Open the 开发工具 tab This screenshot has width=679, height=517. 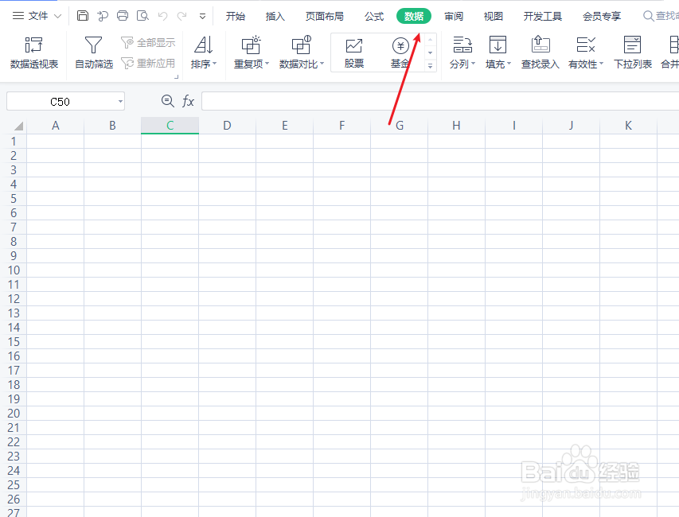click(x=543, y=17)
